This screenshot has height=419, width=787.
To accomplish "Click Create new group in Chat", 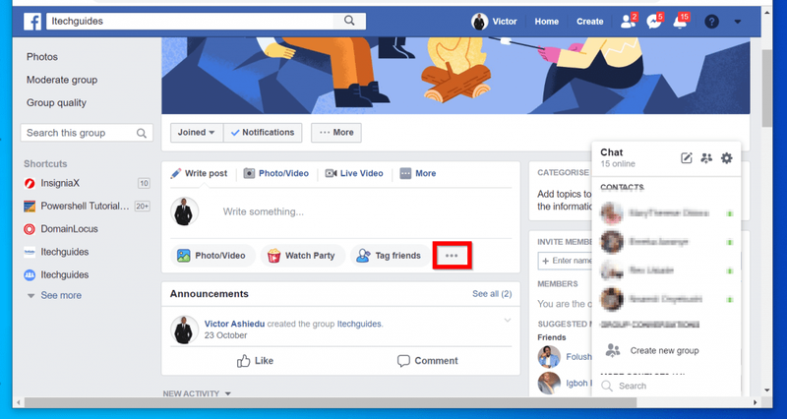I will pyautogui.click(x=666, y=351).
